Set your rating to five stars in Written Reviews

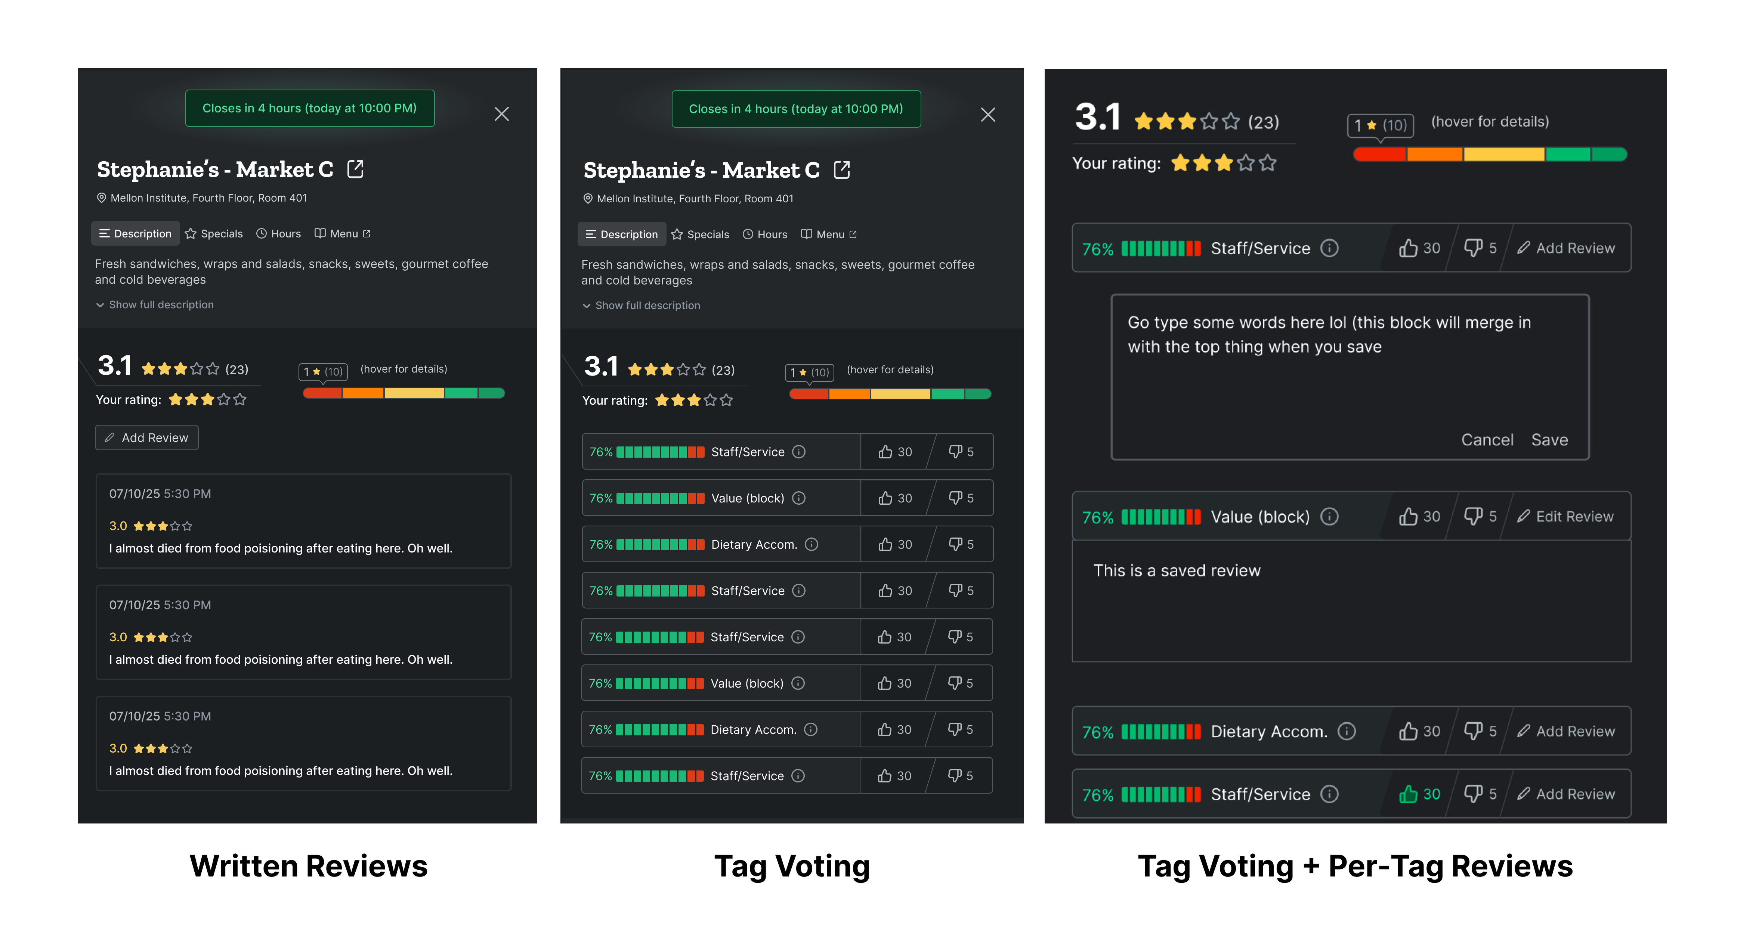coord(240,400)
